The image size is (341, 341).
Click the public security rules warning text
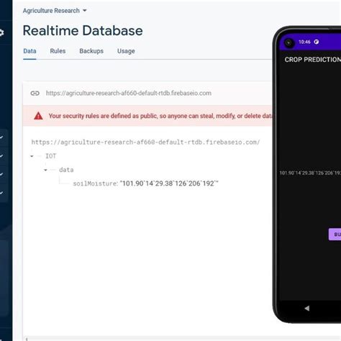160,116
